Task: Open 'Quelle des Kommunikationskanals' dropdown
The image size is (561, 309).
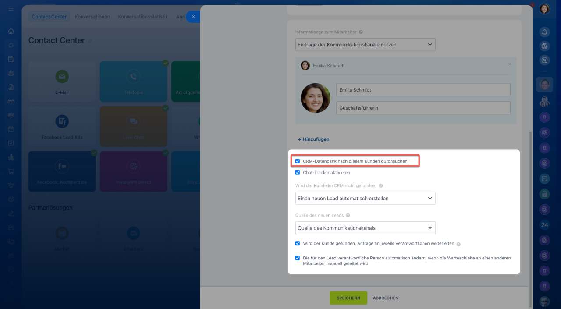Action: point(366,228)
